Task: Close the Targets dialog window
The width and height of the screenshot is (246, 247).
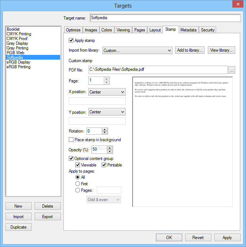Action: (238, 4)
